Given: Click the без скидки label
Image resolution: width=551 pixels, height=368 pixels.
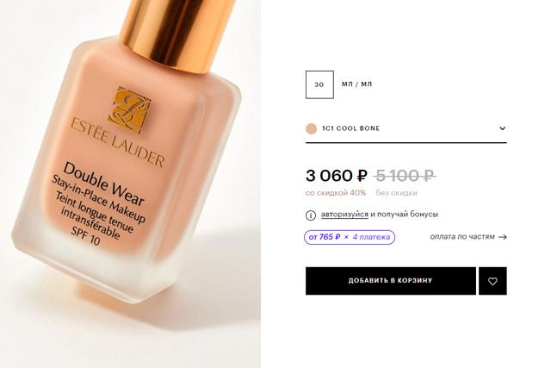Looking at the screenshot, I should pyautogui.click(x=396, y=193).
